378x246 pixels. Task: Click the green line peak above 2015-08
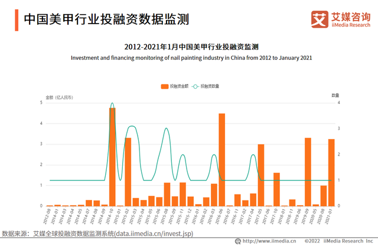[167, 128]
